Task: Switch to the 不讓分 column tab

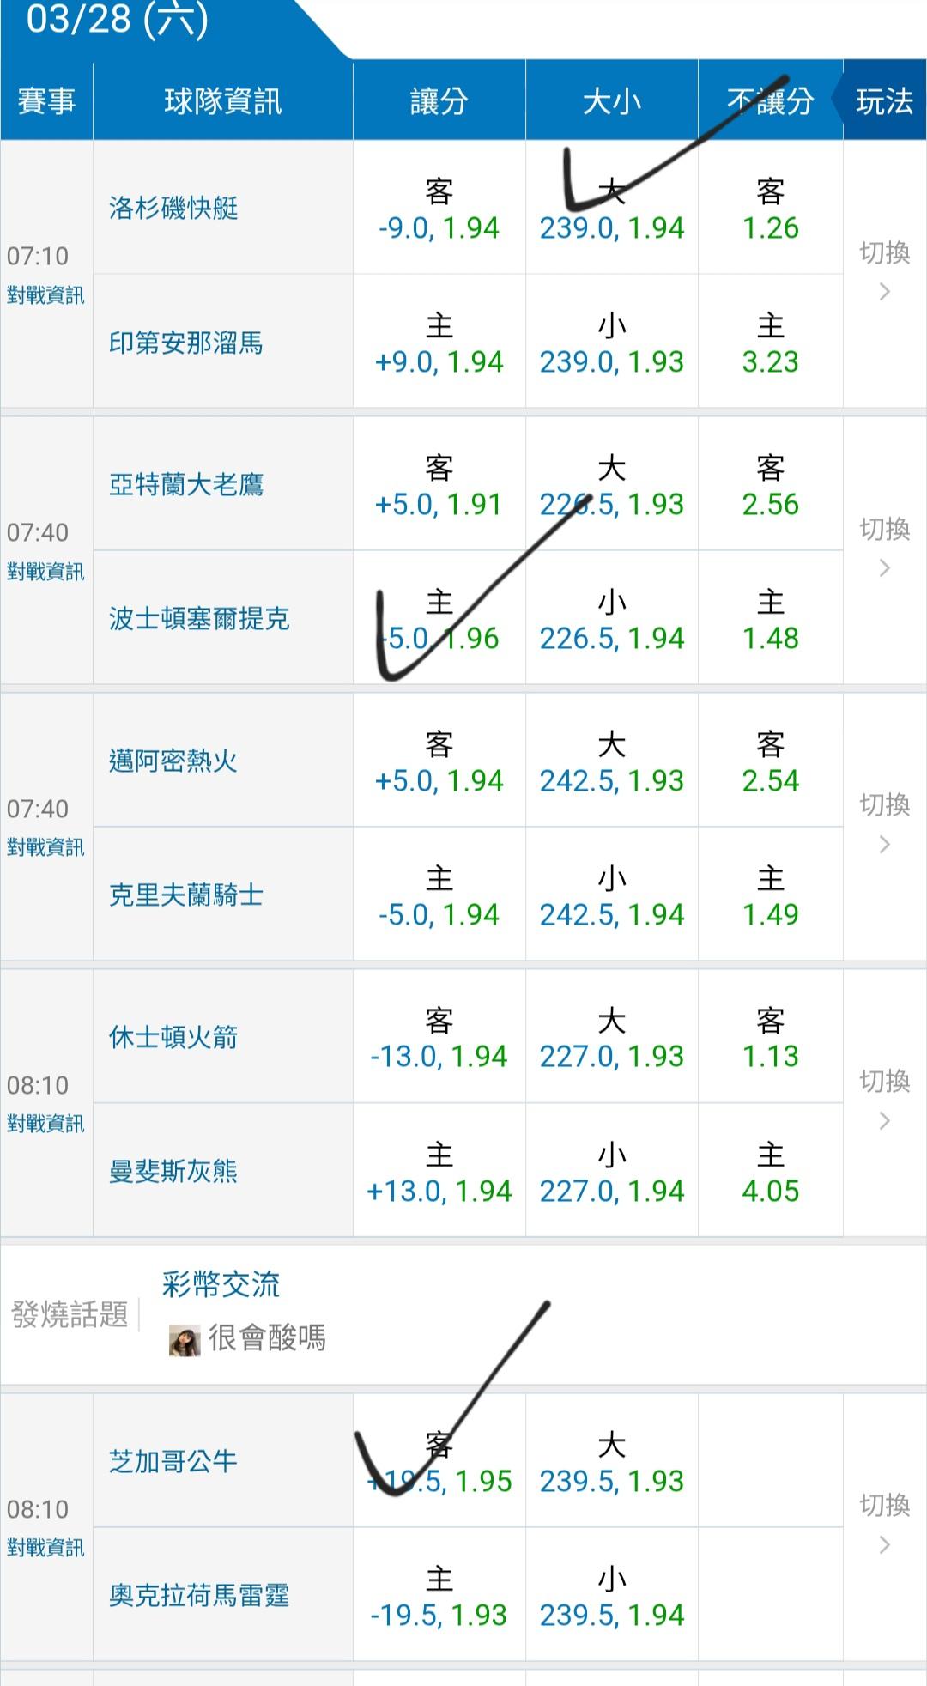Action: [770, 101]
